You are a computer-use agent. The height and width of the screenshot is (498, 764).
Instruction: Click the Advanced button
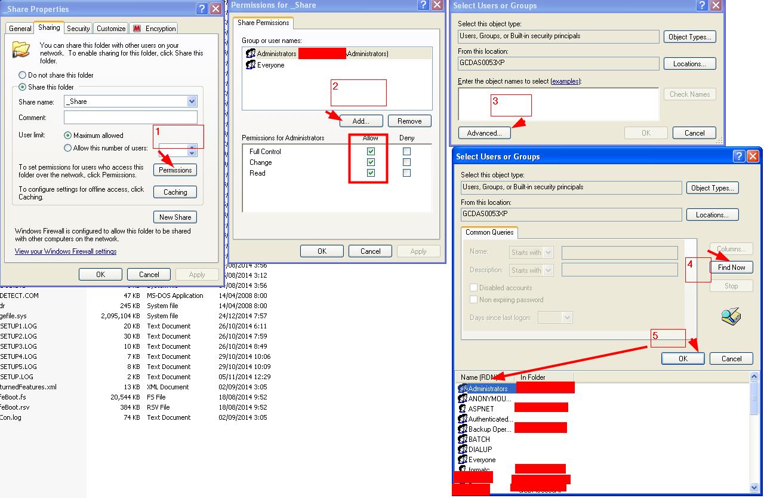[484, 133]
